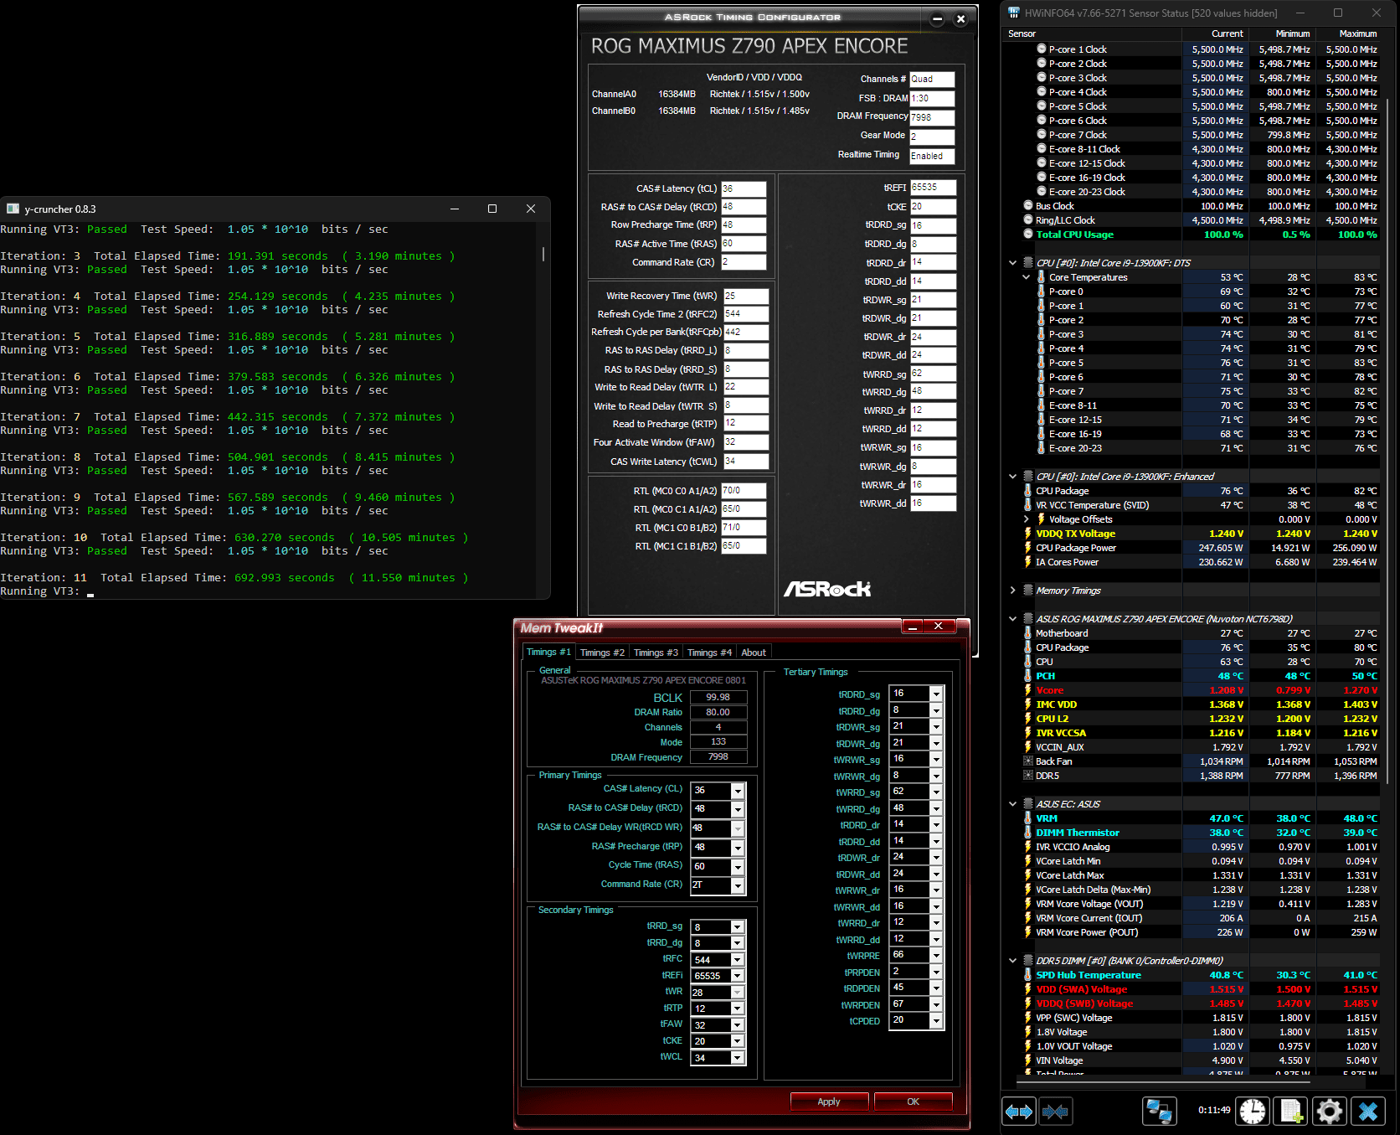Open the About tab in MemTweakIt
Image resolution: width=1400 pixels, height=1135 pixels.
(x=754, y=653)
